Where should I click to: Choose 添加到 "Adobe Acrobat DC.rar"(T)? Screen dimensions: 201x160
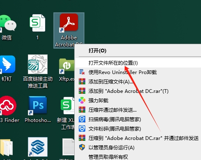tap(138, 91)
